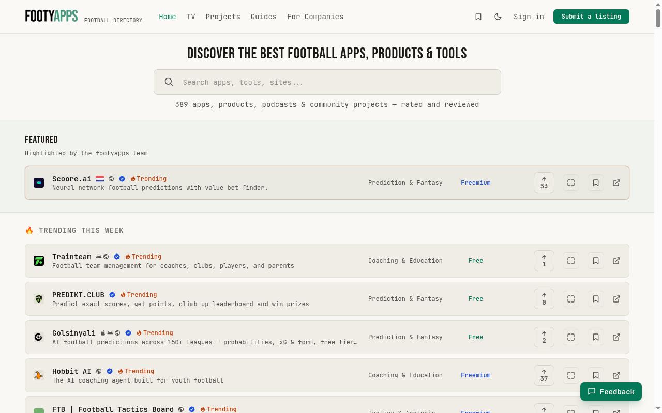Click Scoore.ai Prediction & Fantasy category

405,183
